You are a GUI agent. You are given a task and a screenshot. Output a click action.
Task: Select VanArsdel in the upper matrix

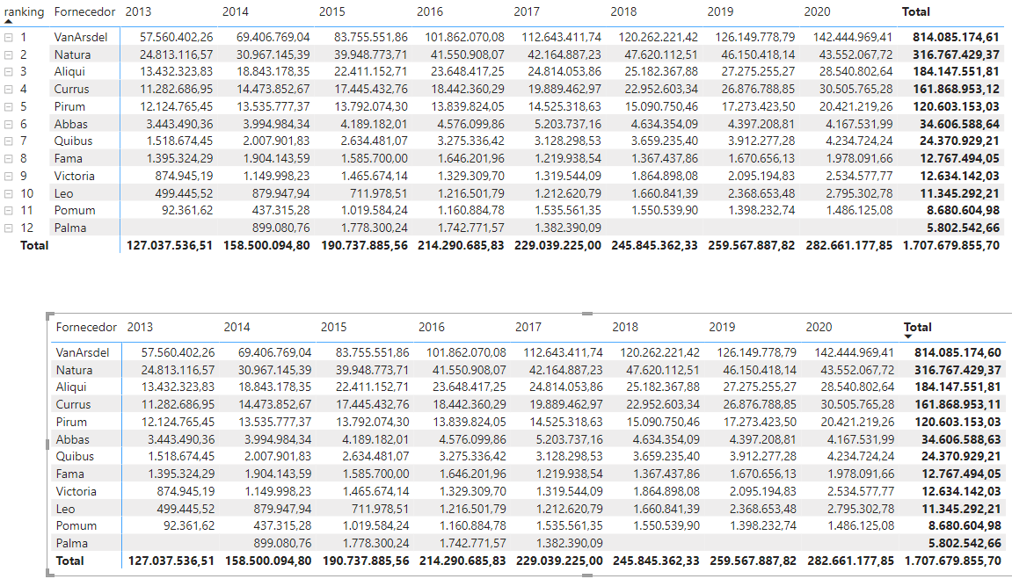pyautogui.click(x=81, y=38)
